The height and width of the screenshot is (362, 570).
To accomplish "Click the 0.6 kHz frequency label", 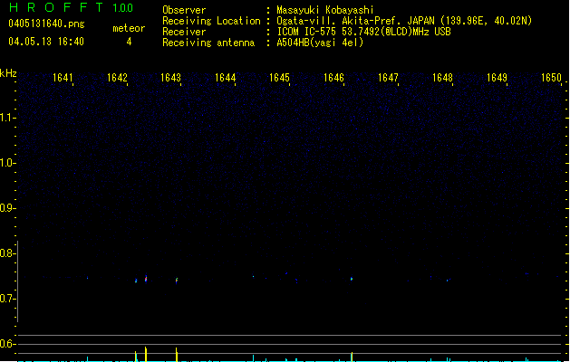I will tap(7, 344).
